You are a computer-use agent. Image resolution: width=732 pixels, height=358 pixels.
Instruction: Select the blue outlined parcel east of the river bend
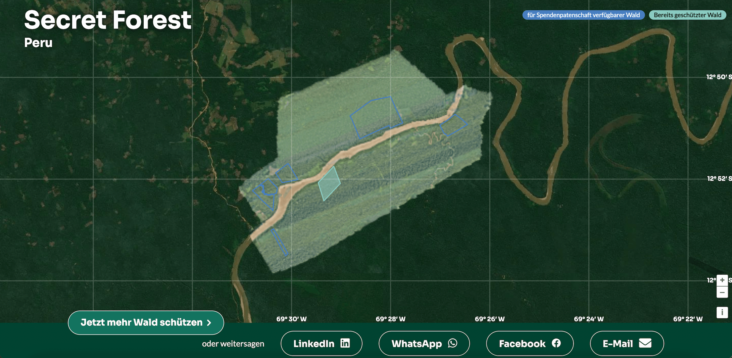point(454,125)
